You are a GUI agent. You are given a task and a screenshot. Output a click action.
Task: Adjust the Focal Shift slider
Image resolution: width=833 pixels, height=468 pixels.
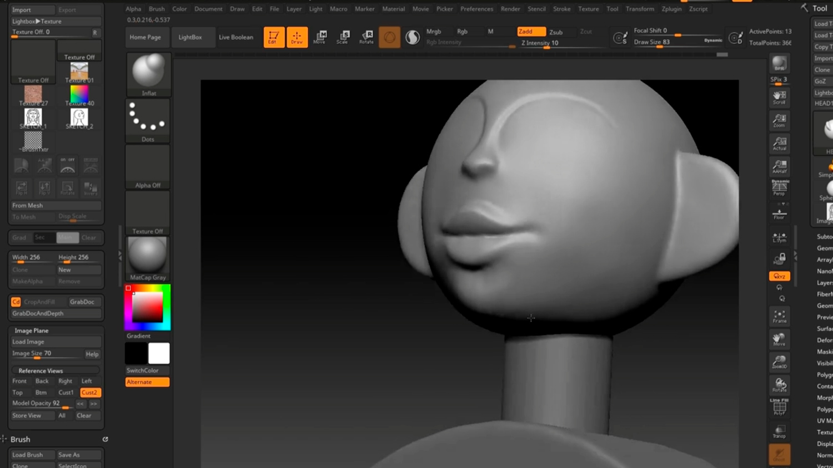pos(678,31)
